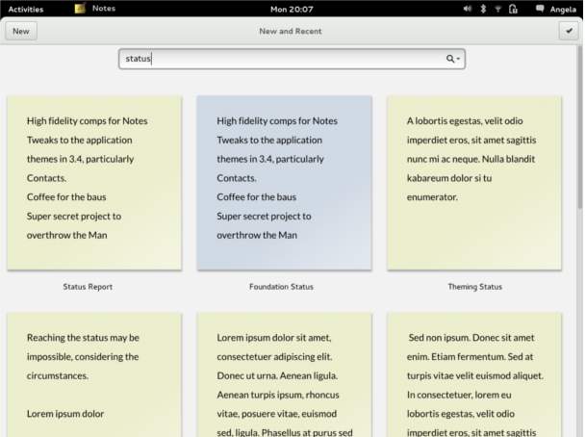
Task: Open the Notes application menu
Action: [x=104, y=9]
